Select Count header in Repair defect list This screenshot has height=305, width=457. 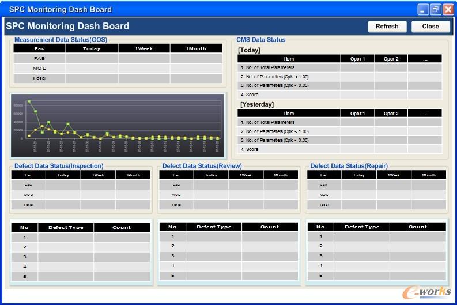pyautogui.click(x=418, y=227)
